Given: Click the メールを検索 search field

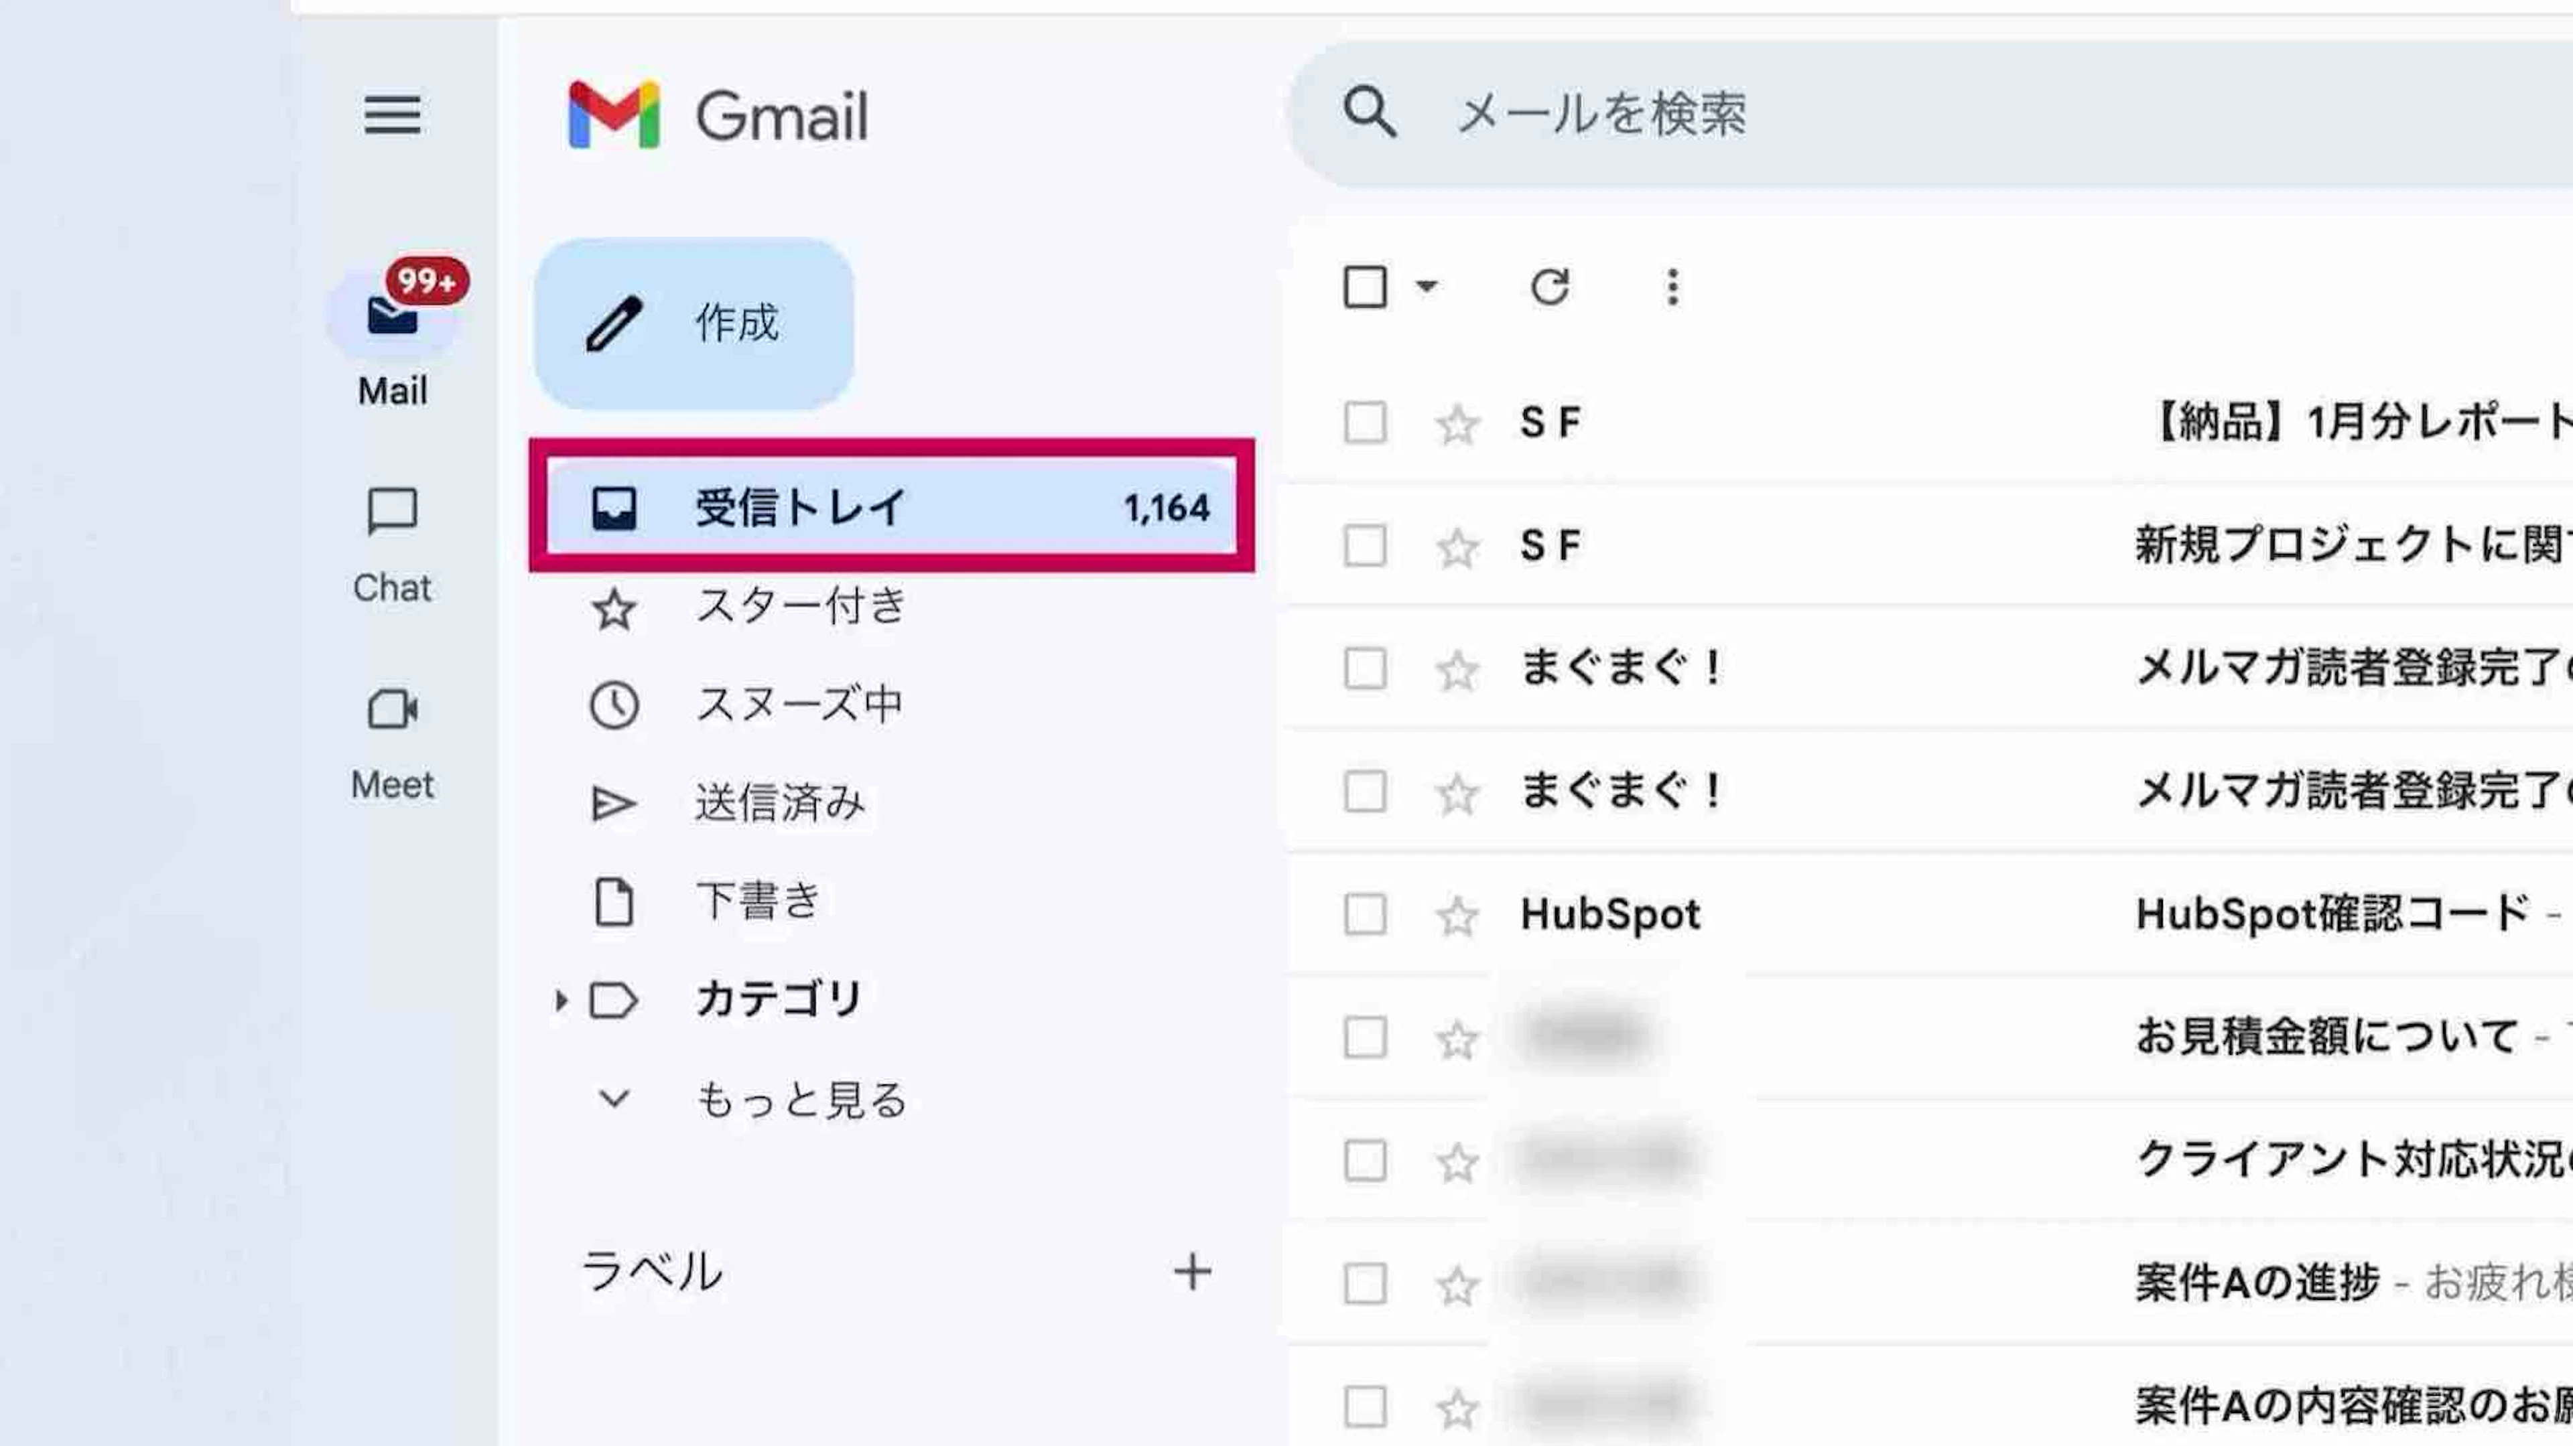Looking at the screenshot, I should (1898, 114).
